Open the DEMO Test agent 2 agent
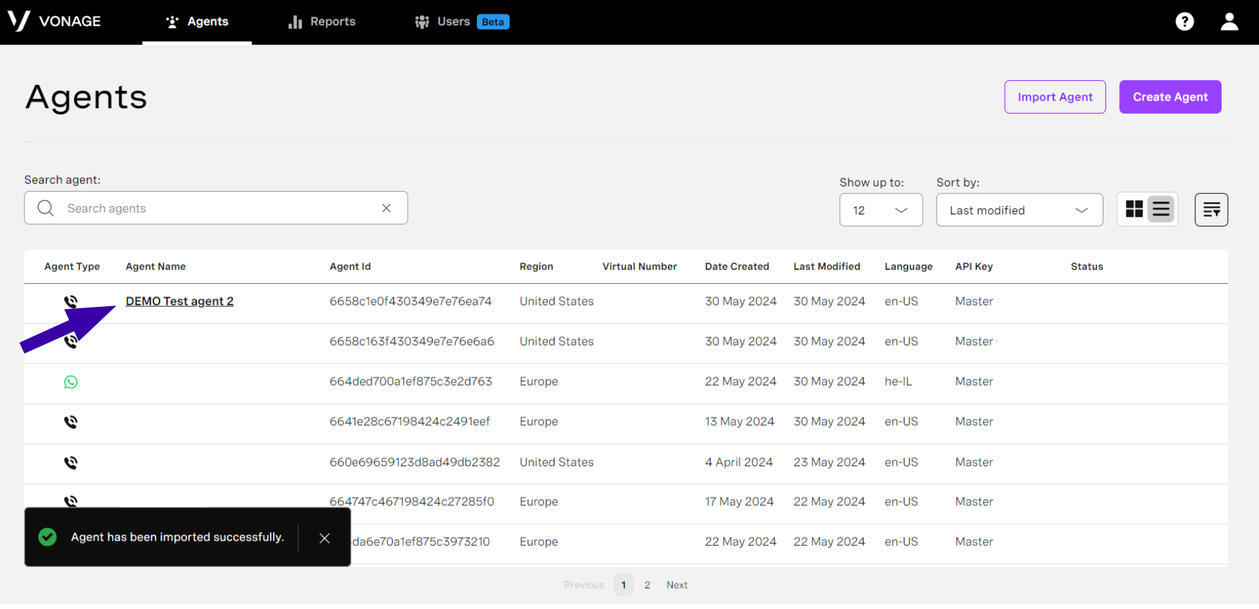This screenshot has width=1259, height=609. [x=179, y=301]
